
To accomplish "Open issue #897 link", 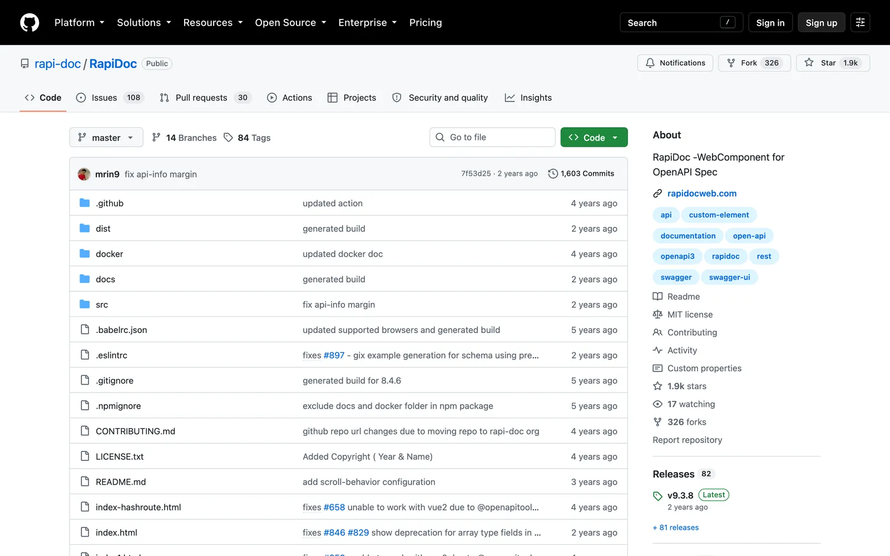I will (x=334, y=355).
